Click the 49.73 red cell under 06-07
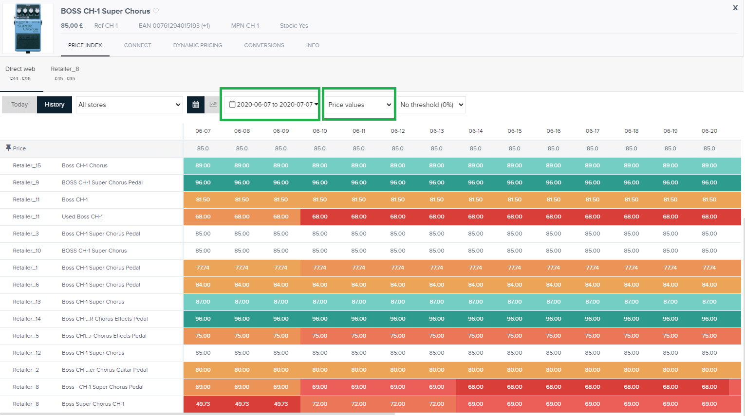This screenshot has width=745, height=416. [203, 404]
